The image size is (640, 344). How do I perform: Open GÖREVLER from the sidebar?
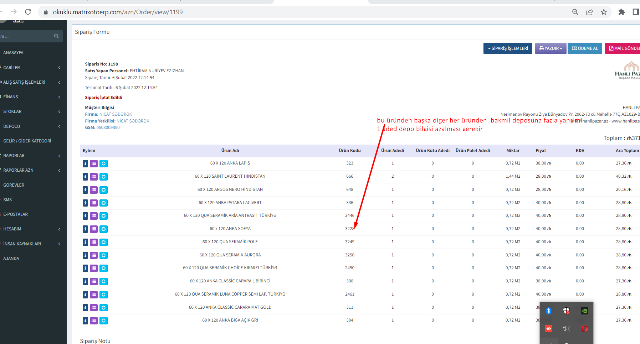[x=14, y=185]
